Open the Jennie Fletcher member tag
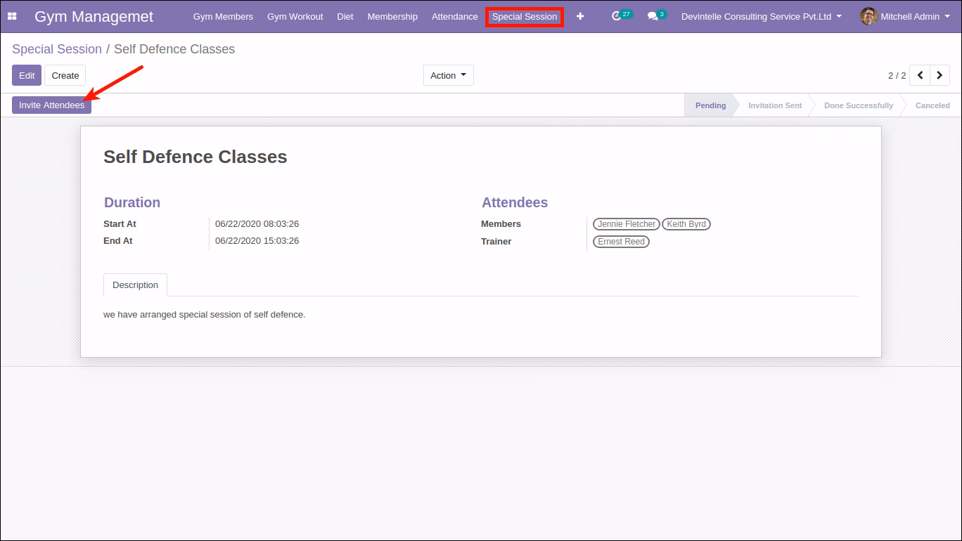The width and height of the screenshot is (962, 541). point(627,224)
